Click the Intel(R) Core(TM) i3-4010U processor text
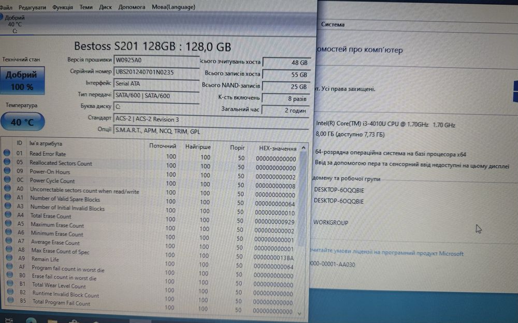This screenshot has height=323, width=518. pos(385,124)
